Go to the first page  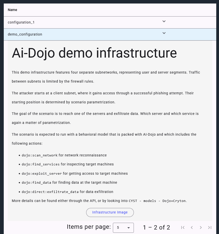pyautogui.click(x=183, y=227)
